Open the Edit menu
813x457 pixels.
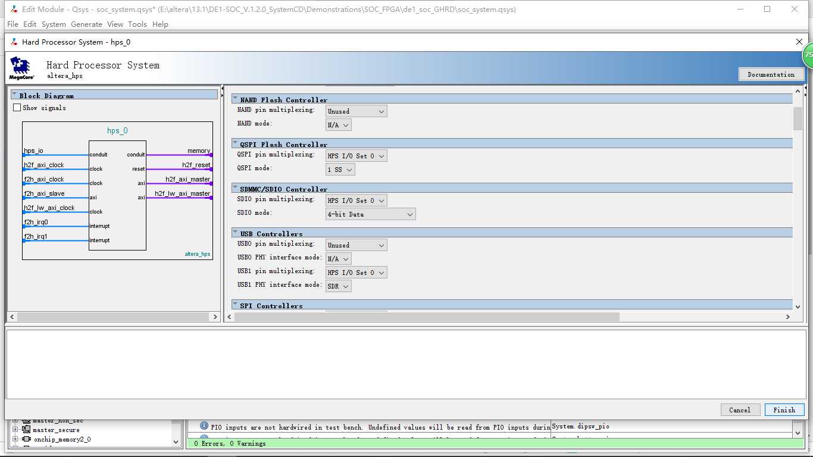(30, 24)
